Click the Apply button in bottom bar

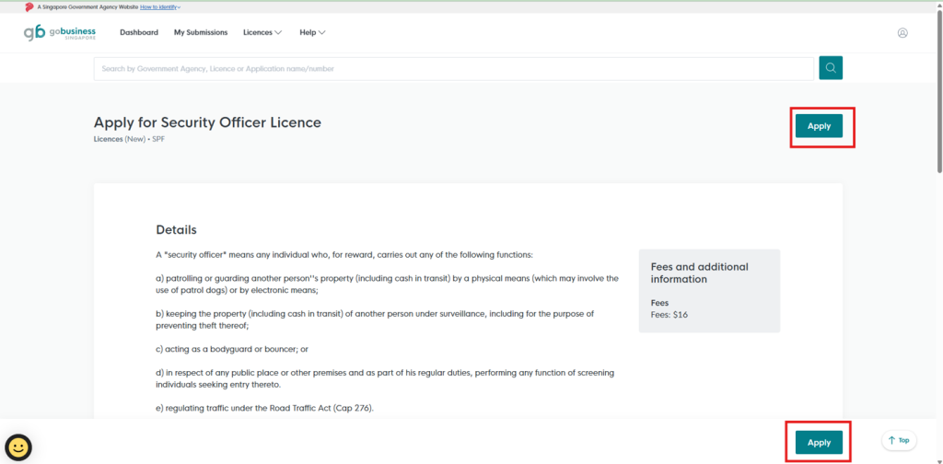819,442
